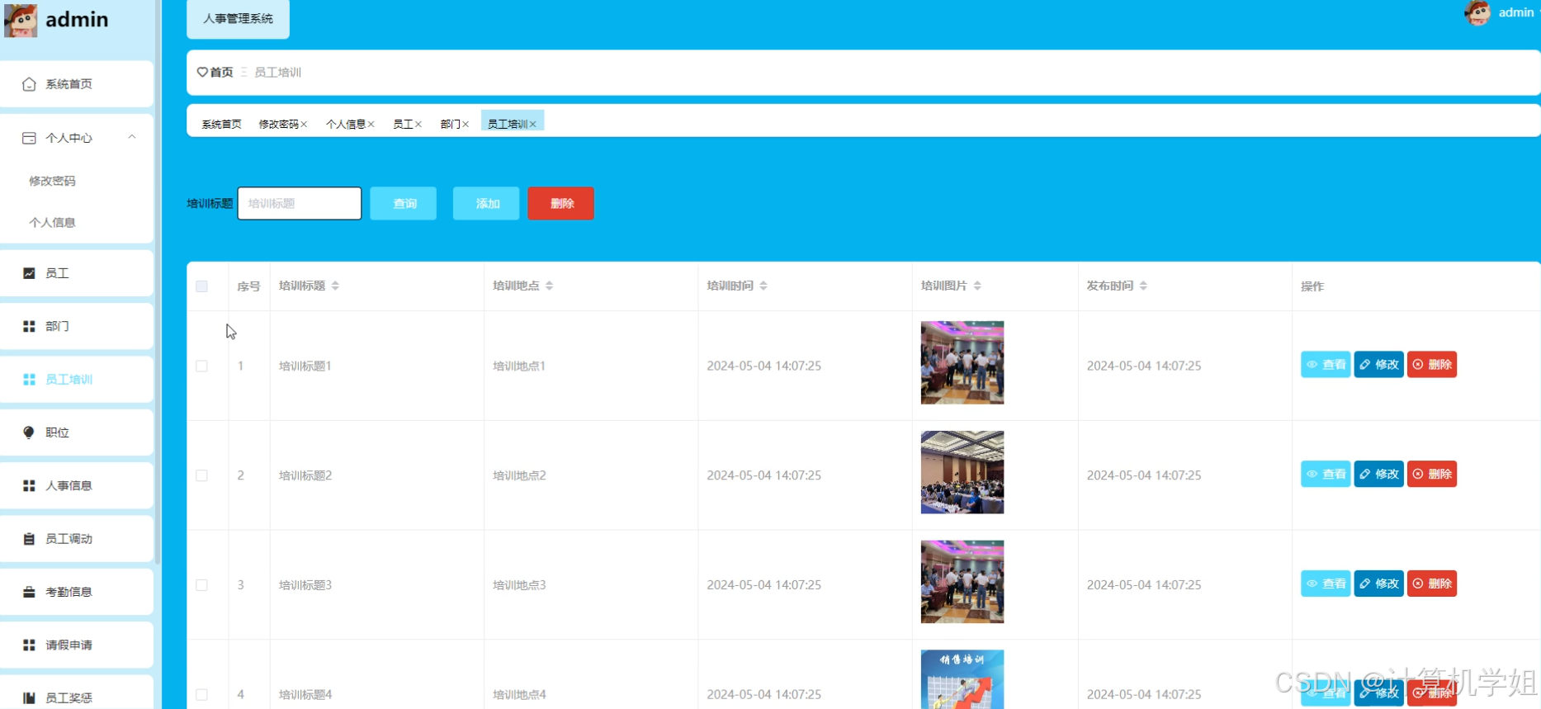
Task: Click the 查询 search button
Action: (403, 203)
